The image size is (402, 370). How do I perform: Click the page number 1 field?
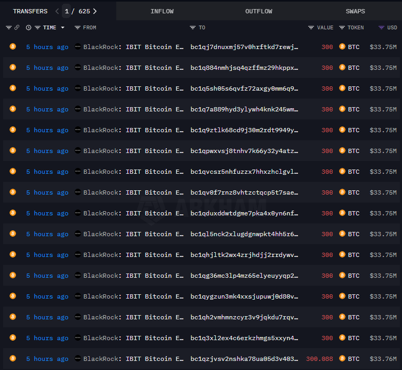pyautogui.click(x=67, y=11)
